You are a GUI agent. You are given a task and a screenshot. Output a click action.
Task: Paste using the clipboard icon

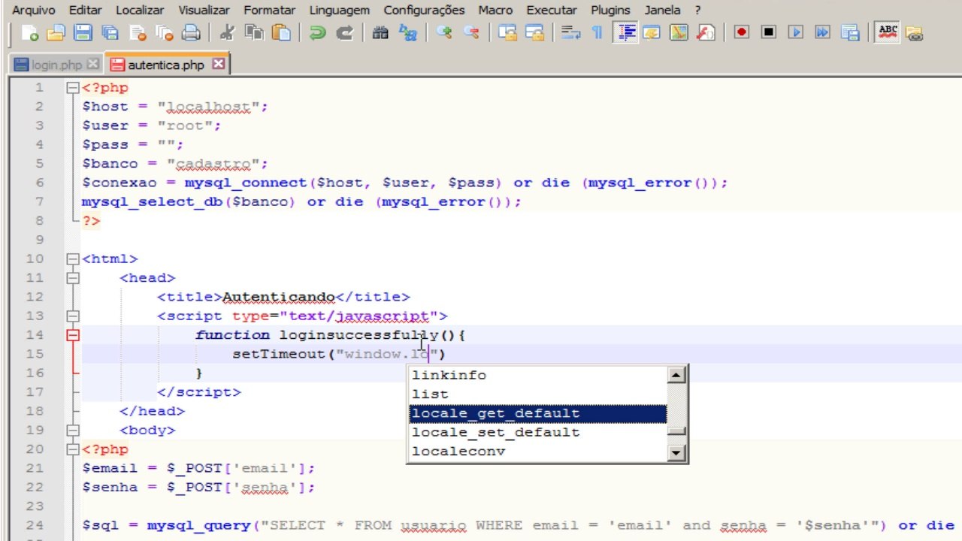[x=281, y=33]
